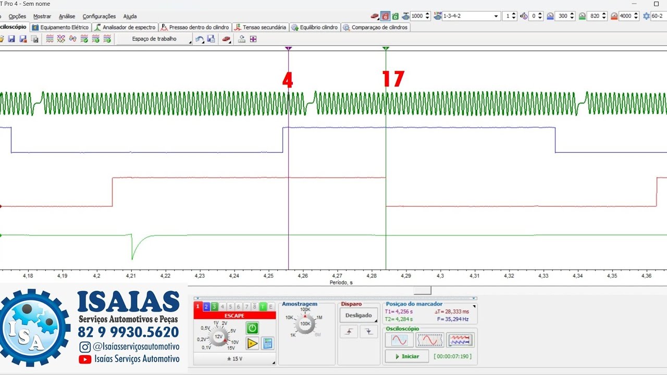Click the floppy disk icon with red mark
The width and height of the screenshot is (667, 375).
click(x=23, y=39)
